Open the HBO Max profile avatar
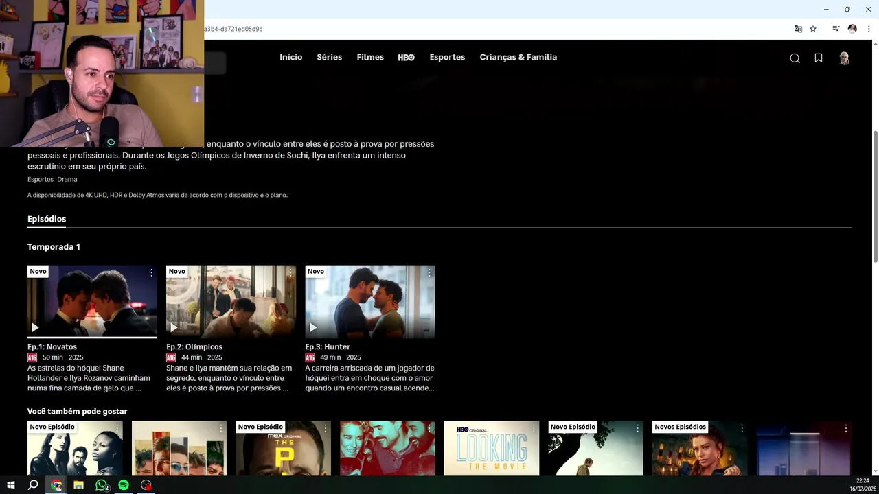The image size is (879, 494). pyautogui.click(x=845, y=58)
